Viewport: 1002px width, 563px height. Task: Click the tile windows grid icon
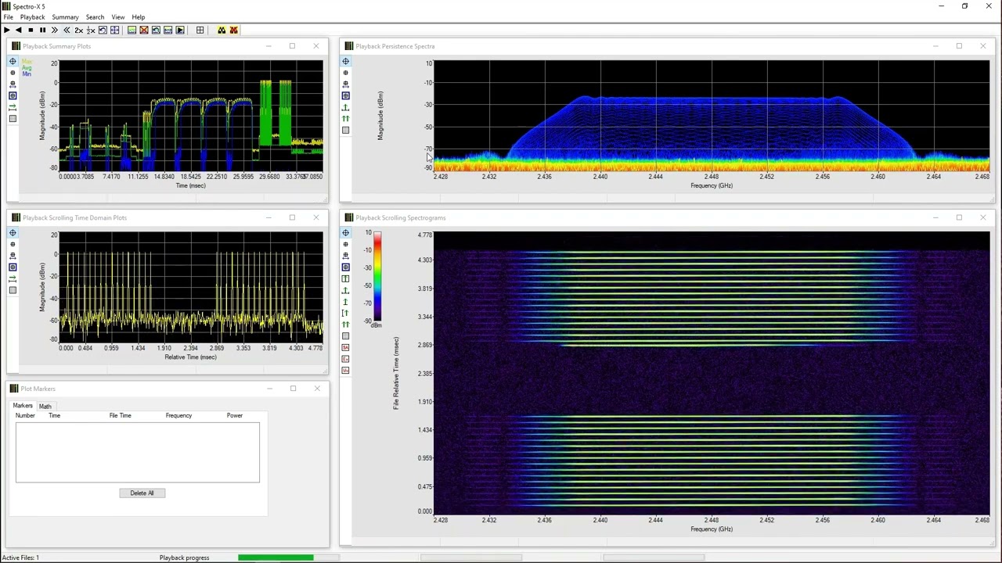[x=200, y=30]
